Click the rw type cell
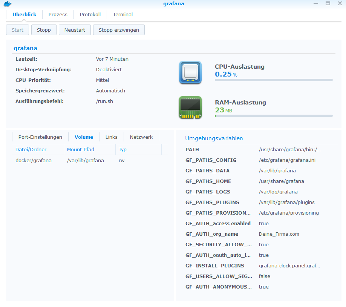This screenshot has width=346, height=307. click(x=122, y=161)
